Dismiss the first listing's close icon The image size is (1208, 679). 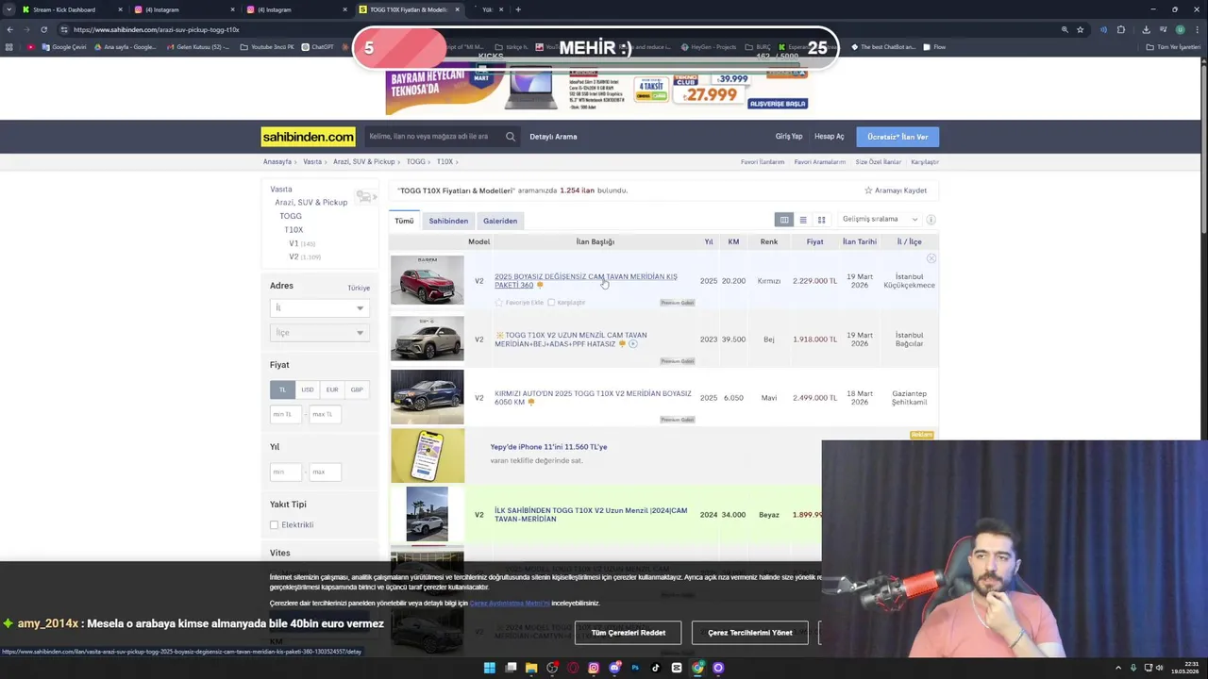coord(931,258)
